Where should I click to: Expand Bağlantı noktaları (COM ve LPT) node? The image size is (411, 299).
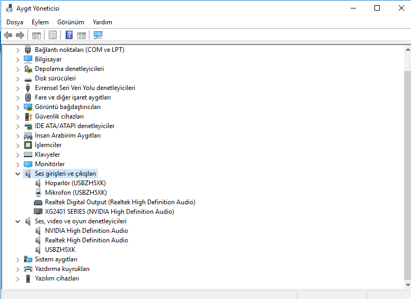tap(18, 50)
